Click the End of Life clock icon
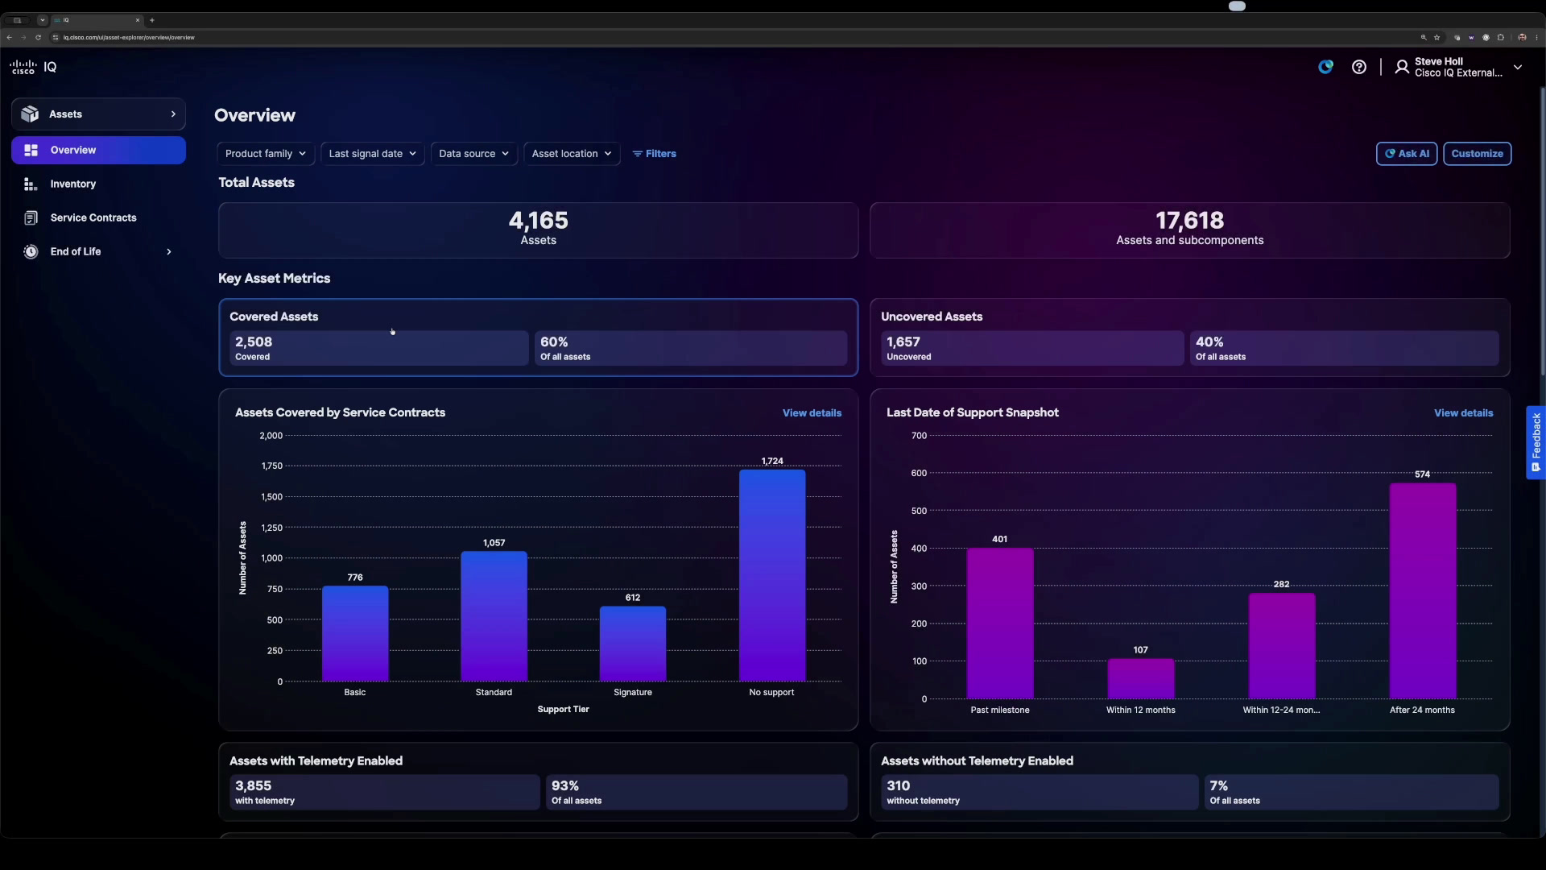1546x870 pixels. pos(31,252)
